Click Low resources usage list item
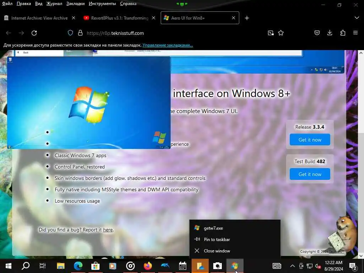The image size is (364, 273). [x=77, y=201]
